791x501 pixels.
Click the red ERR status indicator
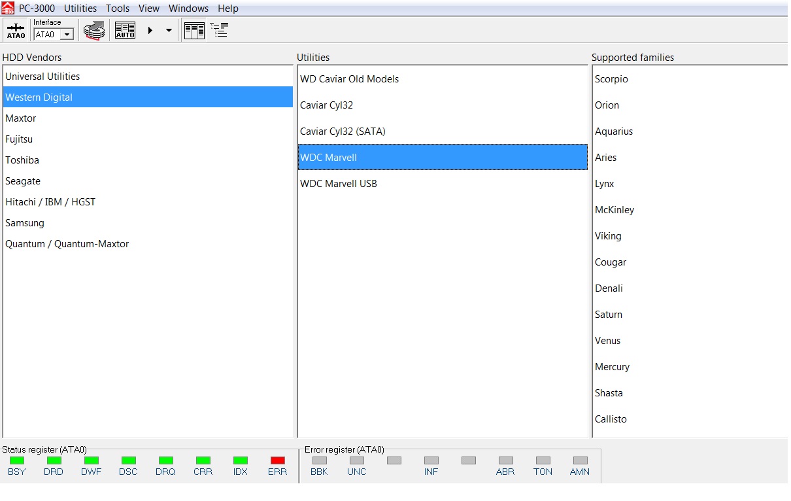click(x=278, y=460)
